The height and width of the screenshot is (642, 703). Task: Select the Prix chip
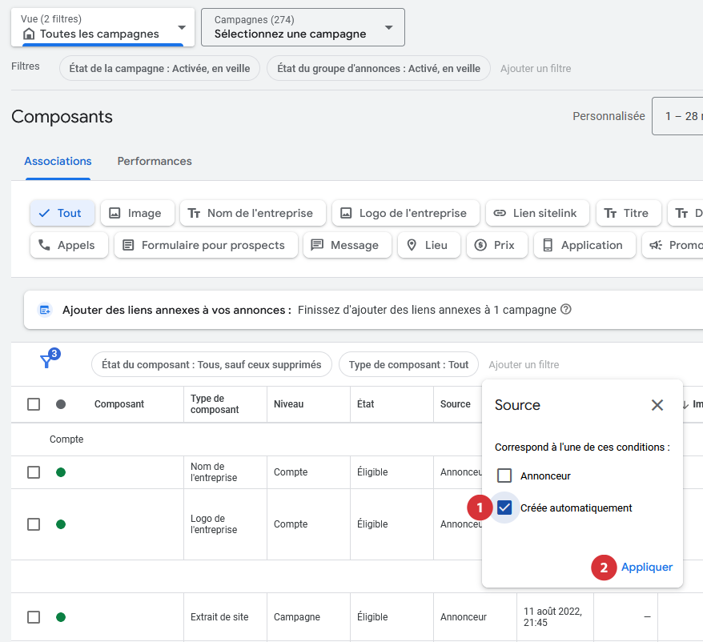tap(497, 245)
